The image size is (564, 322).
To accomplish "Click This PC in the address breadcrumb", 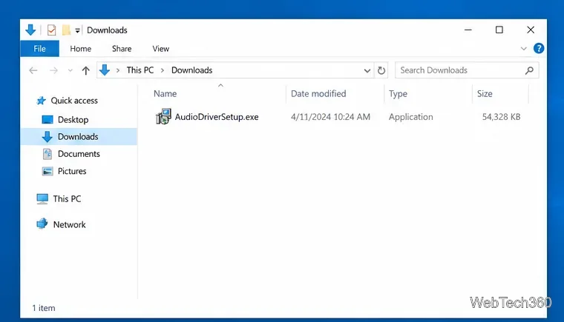I will (140, 70).
